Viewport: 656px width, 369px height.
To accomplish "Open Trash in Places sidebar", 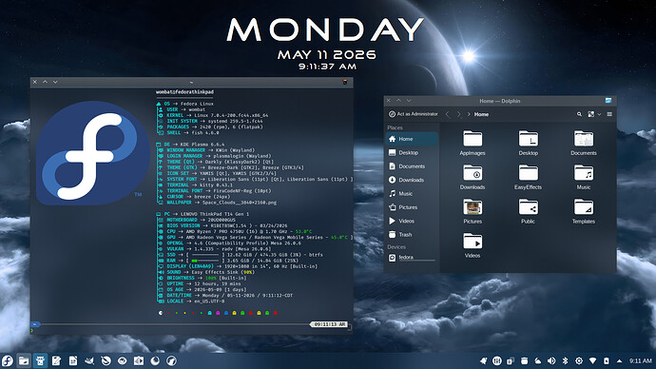I will (x=412, y=235).
